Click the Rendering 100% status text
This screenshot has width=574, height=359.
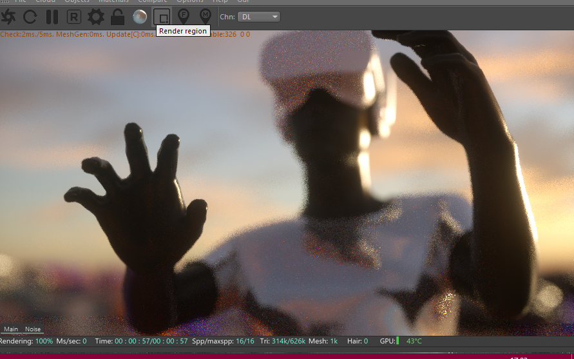(26, 341)
